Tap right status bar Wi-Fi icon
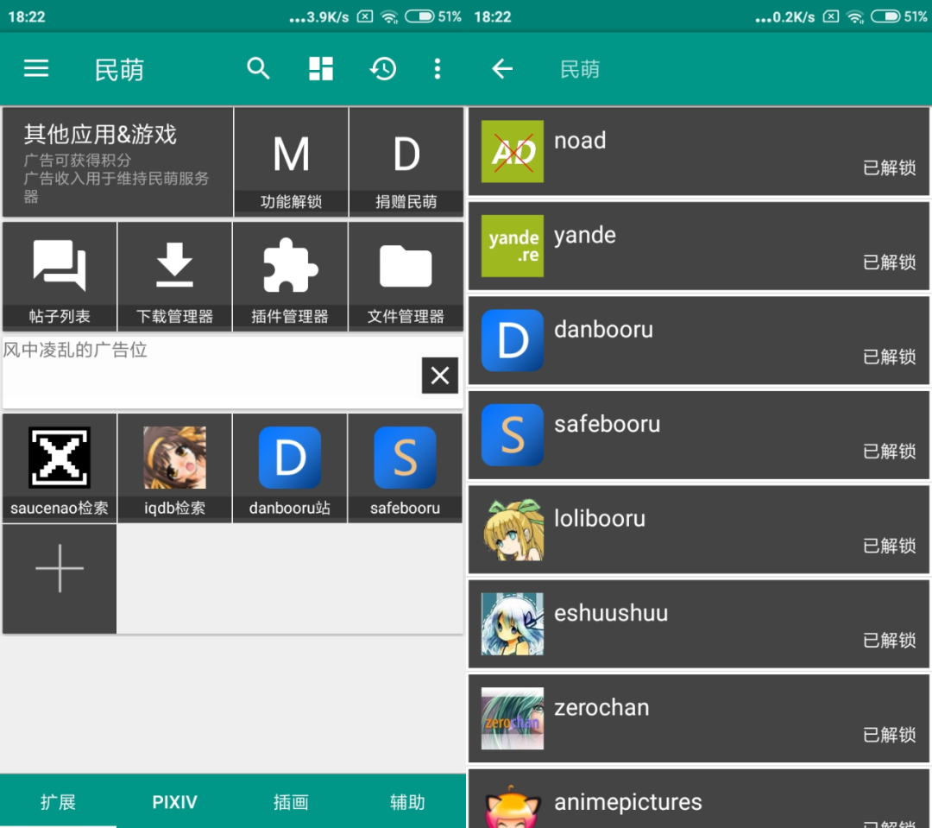 tap(855, 16)
